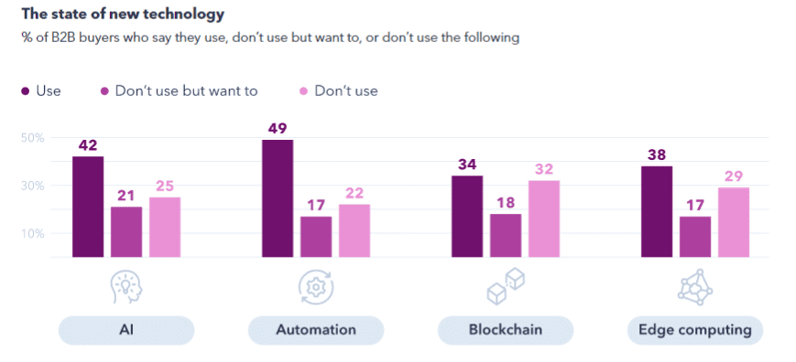The image size is (796, 362).
Task: Click the AI head-with-lightbulb icon
Action: [125, 288]
